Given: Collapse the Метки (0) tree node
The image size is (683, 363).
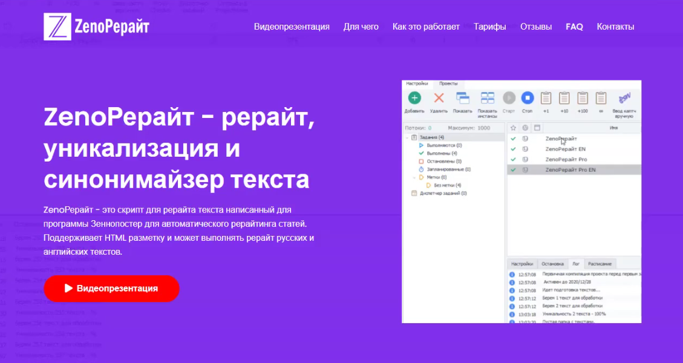Looking at the screenshot, I should point(414,177).
